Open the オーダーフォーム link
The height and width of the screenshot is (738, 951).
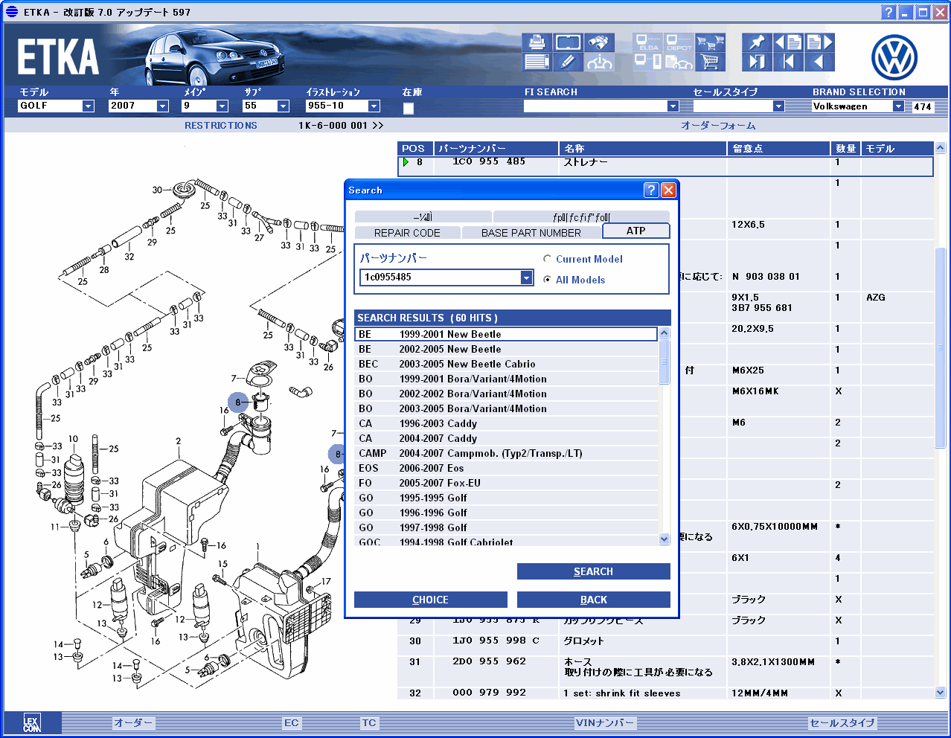(718, 126)
